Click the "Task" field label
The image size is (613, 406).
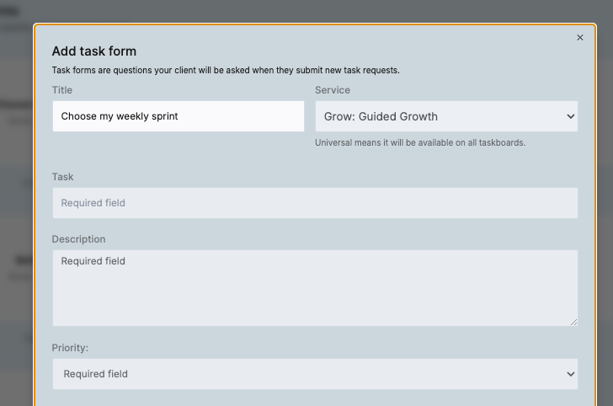click(63, 177)
